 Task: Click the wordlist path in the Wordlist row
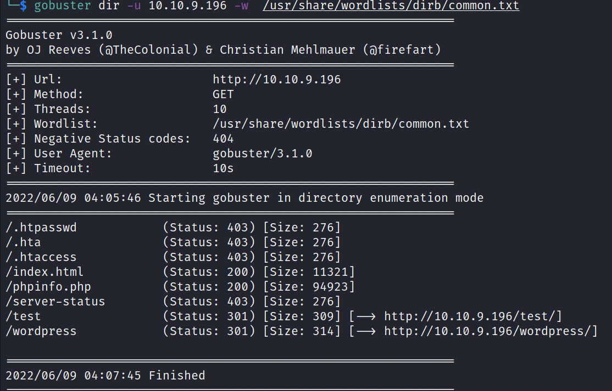click(341, 124)
